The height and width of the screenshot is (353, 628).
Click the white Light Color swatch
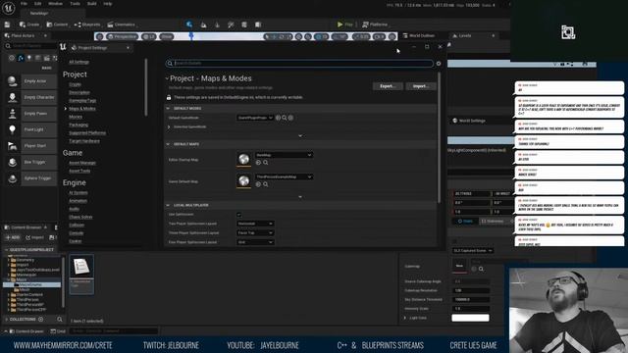[470, 318]
